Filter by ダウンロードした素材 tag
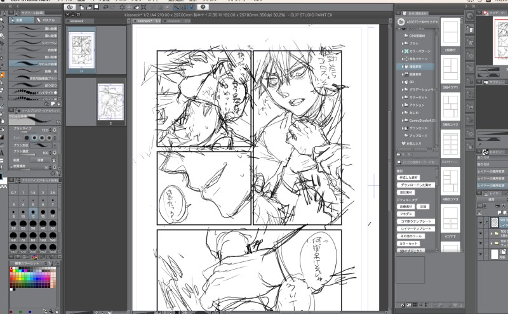 click(x=416, y=185)
